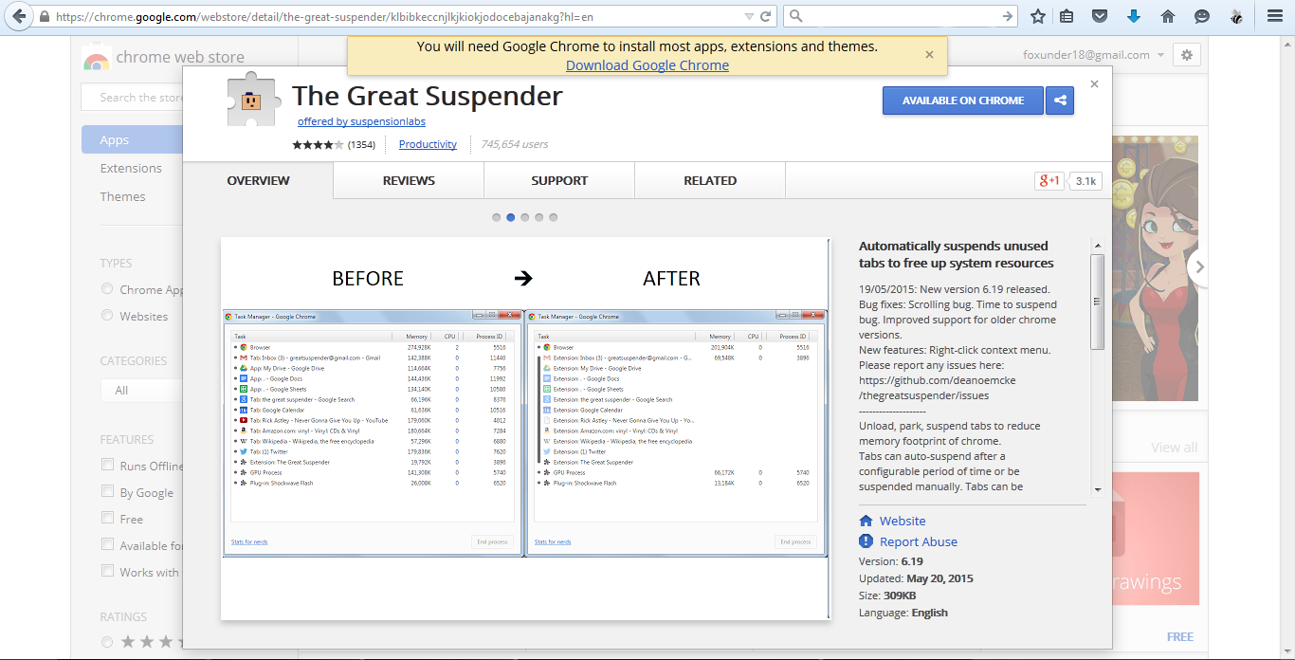1295x660 pixels.
Task: Show the first screenshot via slide dot
Action: click(496, 217)
